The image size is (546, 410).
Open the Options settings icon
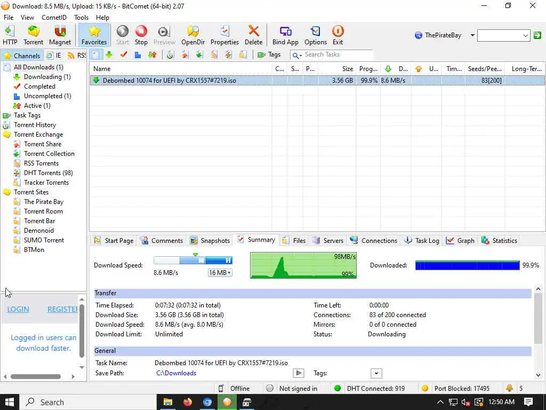click(316, 35)
